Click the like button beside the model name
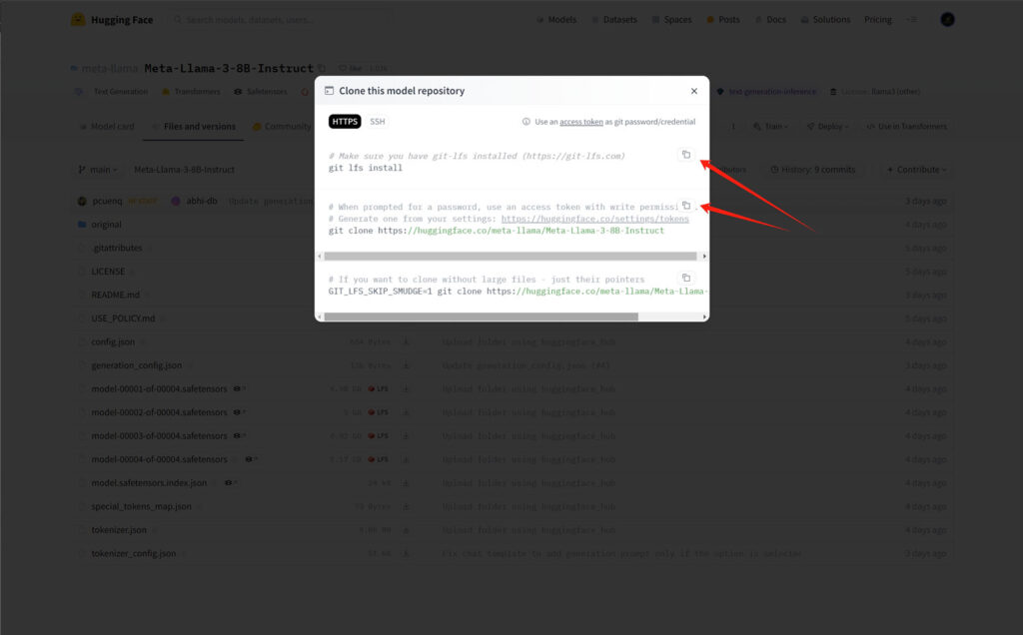 351,68
